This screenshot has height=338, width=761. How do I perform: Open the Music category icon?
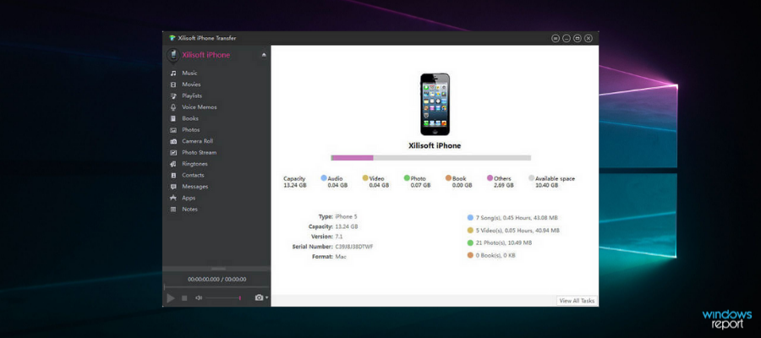pos(172,74)
